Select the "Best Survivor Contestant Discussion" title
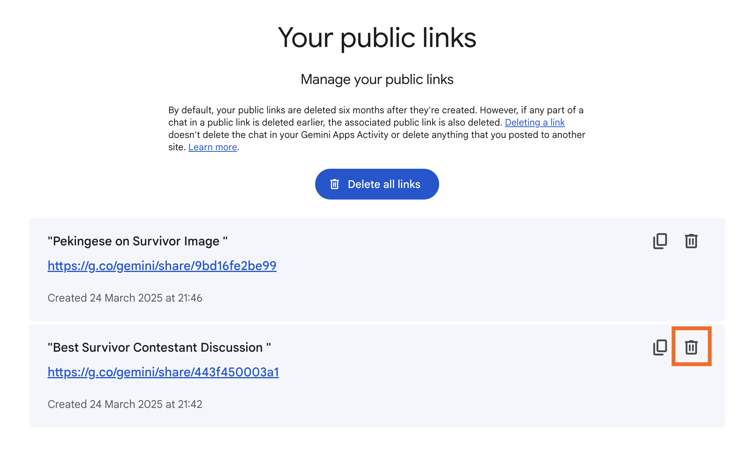The height and width of the screenshot is (453, 752). 159,347
